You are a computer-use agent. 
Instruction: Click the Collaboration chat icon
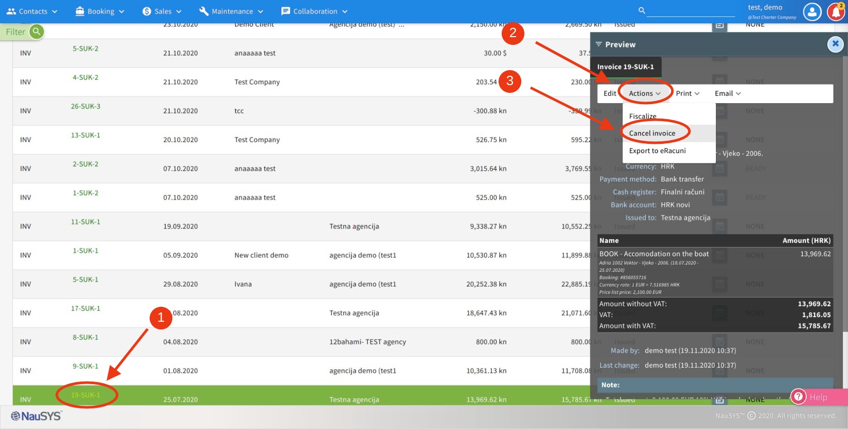[285, 11]
